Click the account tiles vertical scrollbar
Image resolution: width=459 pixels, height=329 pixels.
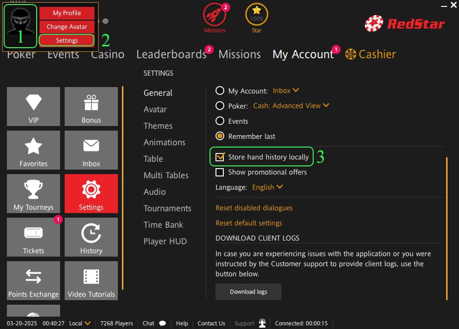click(x=122, y=188)
